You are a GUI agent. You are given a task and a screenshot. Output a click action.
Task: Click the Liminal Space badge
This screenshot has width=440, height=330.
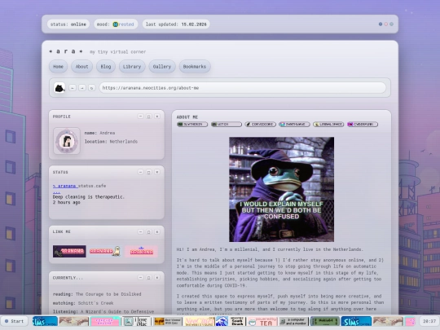[328, 125]
